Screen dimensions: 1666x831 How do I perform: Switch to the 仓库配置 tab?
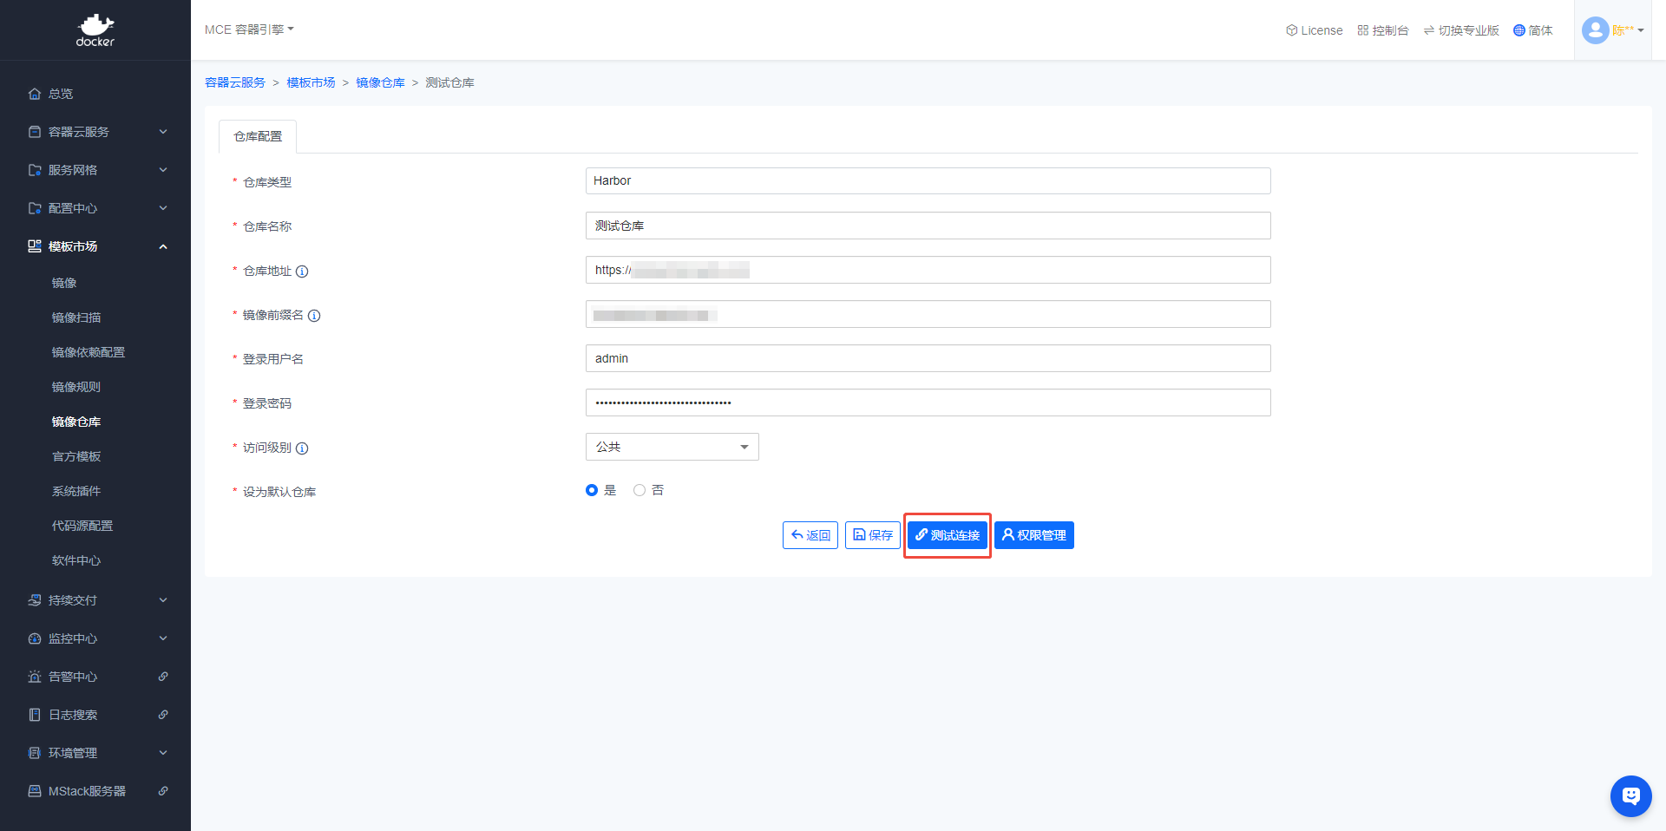[x=258, y=136]
